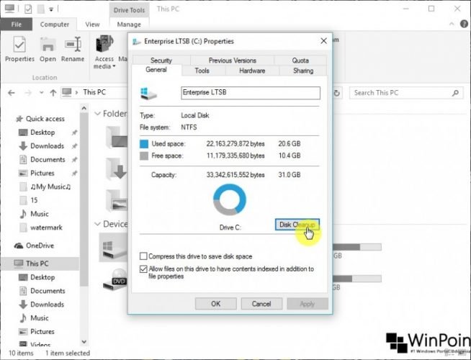The image size is (471, 360).
Task: Click This PC in the address bar
Action: [94, 92]
